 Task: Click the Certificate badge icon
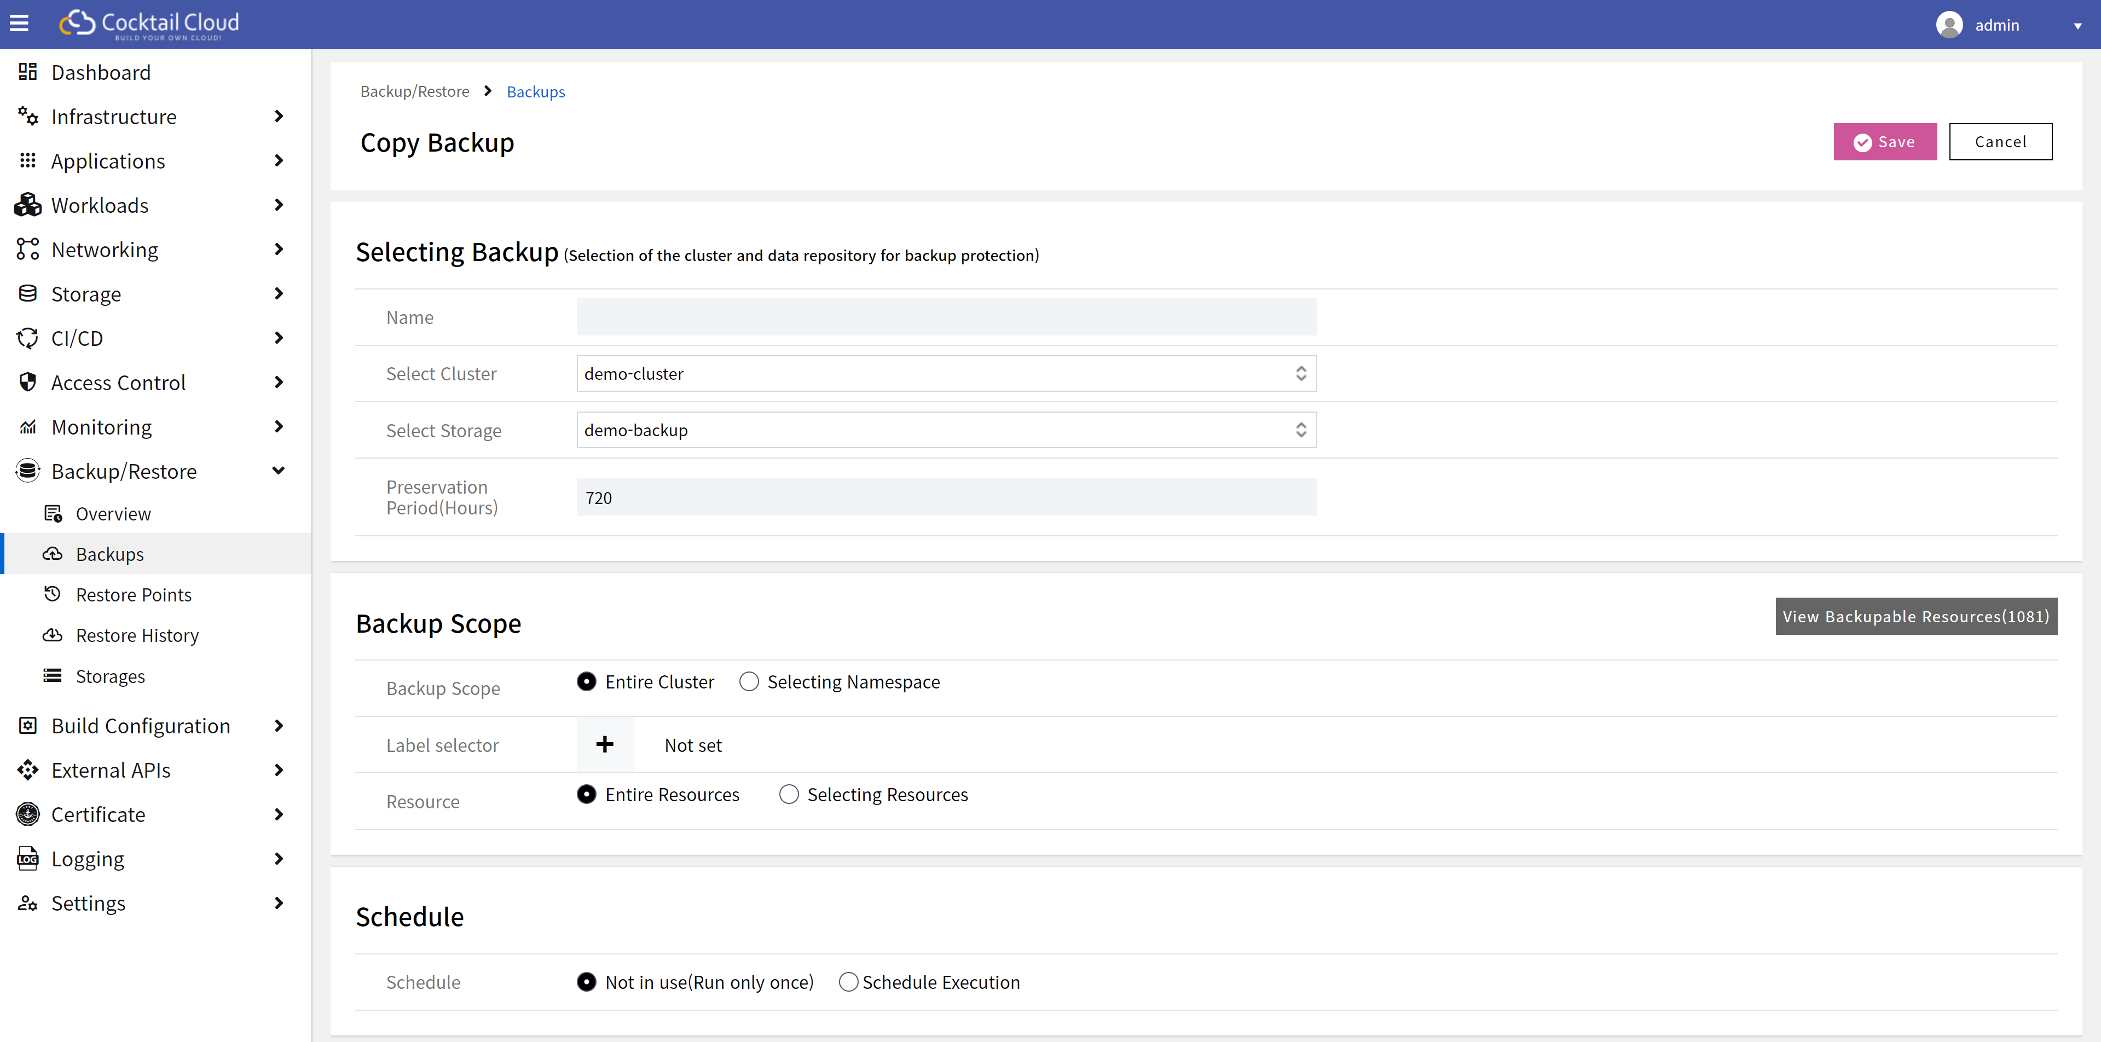pos(28,814)
